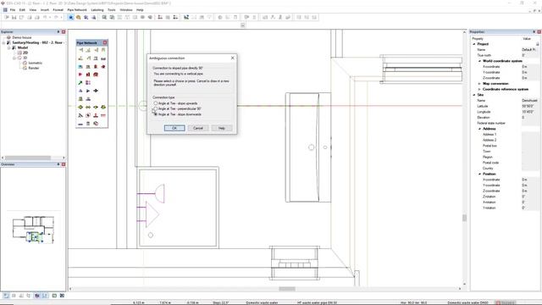This screenshot has width=542, height=305.
Task: Click the Redo arrow in main toolbar
Action: coord(56,17)
